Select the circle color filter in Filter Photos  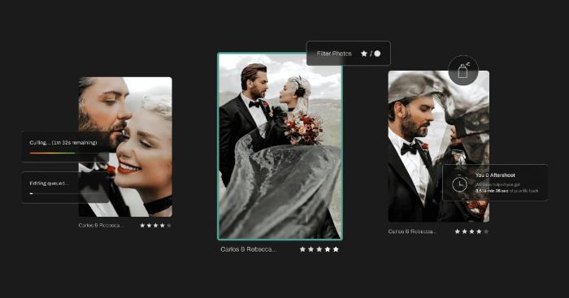coord(377,54)
